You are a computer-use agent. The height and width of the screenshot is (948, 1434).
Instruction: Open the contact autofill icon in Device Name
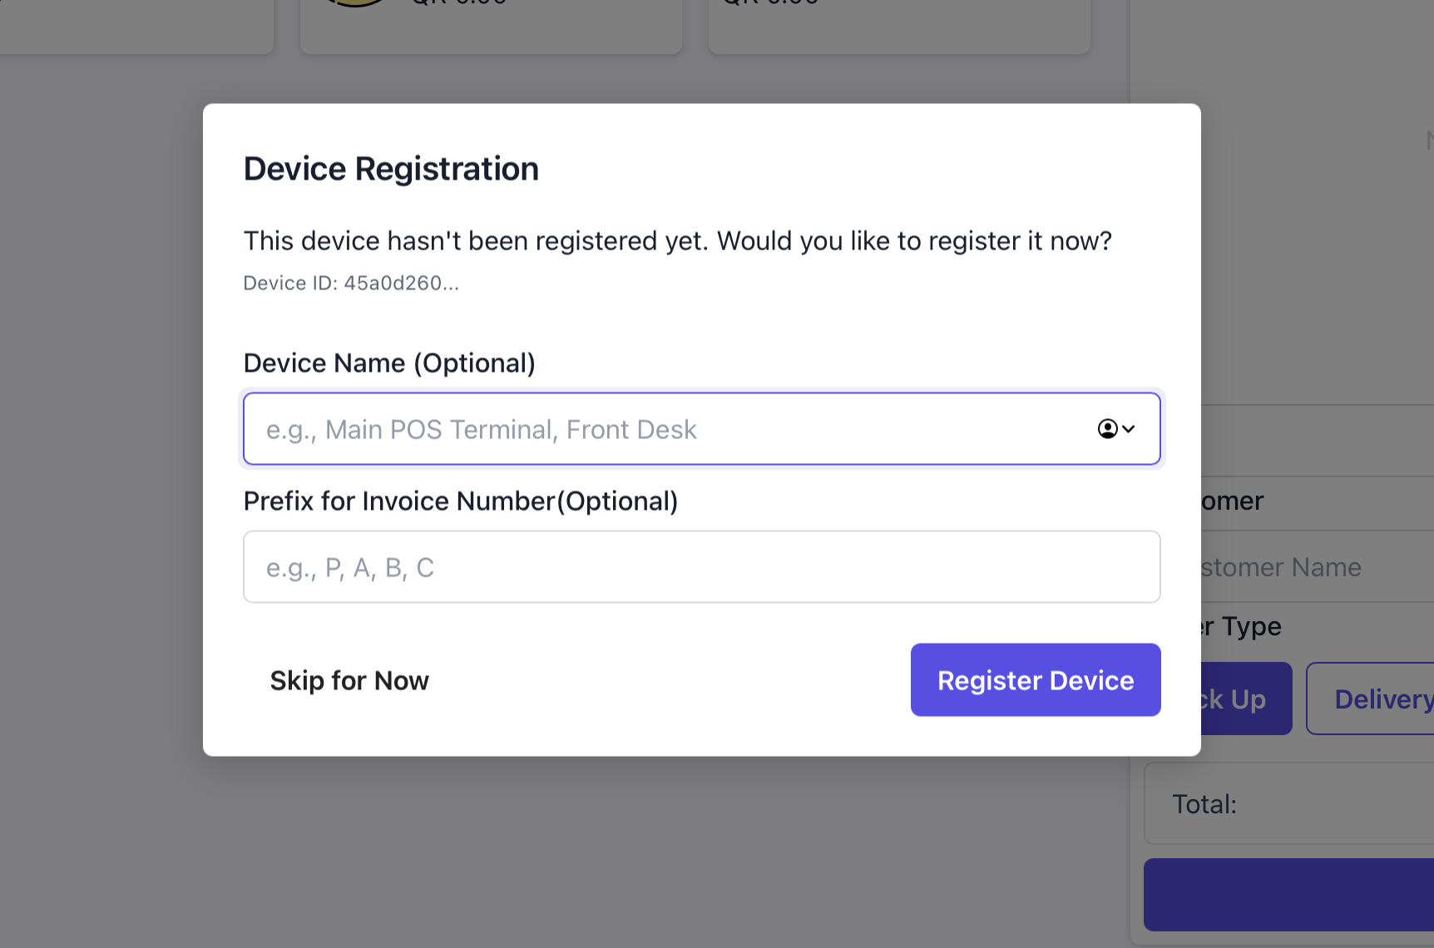(1115, 429)
